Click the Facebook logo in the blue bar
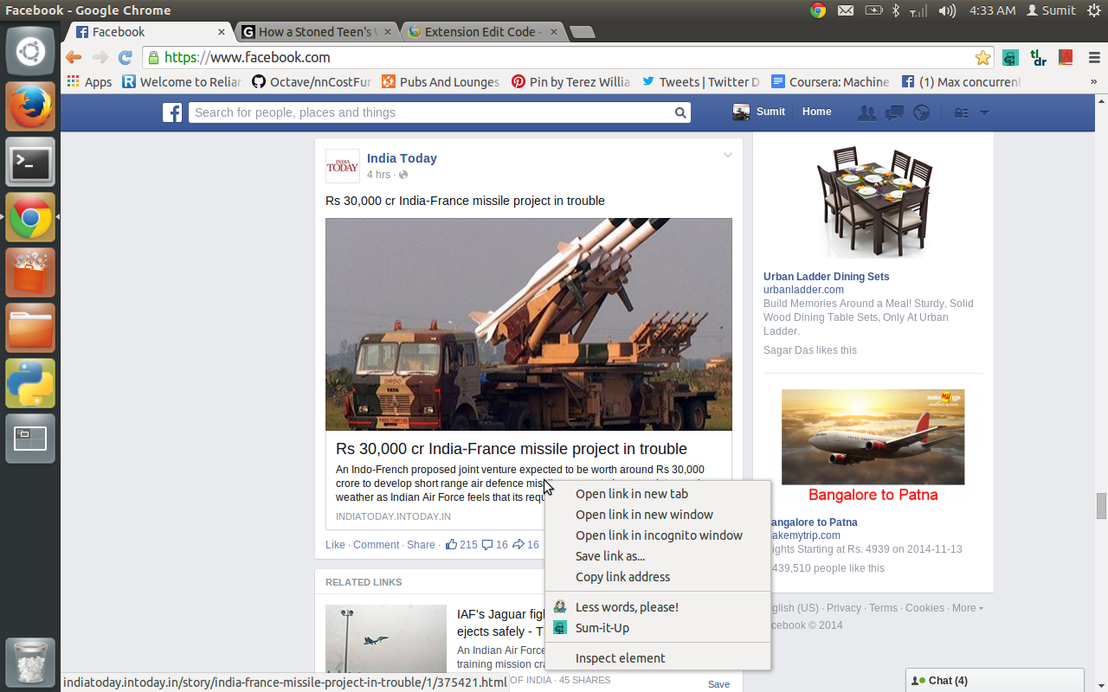This screenshot has height=692, width=1108. click(x=172, y=112)
